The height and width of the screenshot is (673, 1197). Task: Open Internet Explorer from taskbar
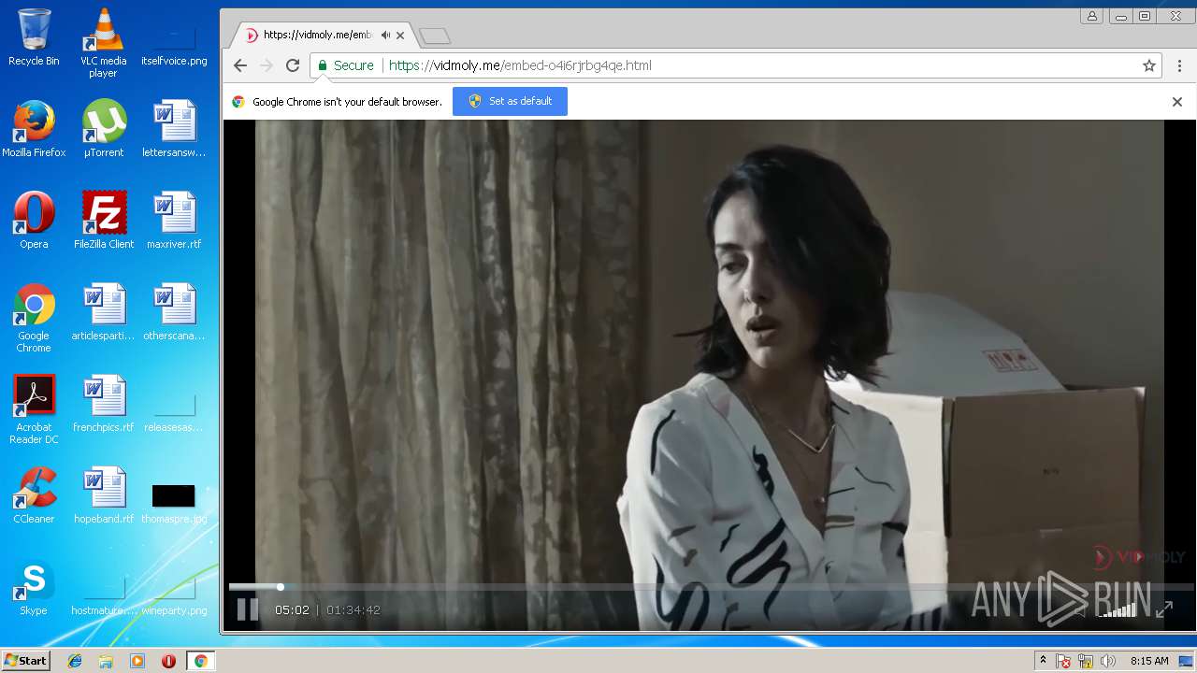pos(75,661)
